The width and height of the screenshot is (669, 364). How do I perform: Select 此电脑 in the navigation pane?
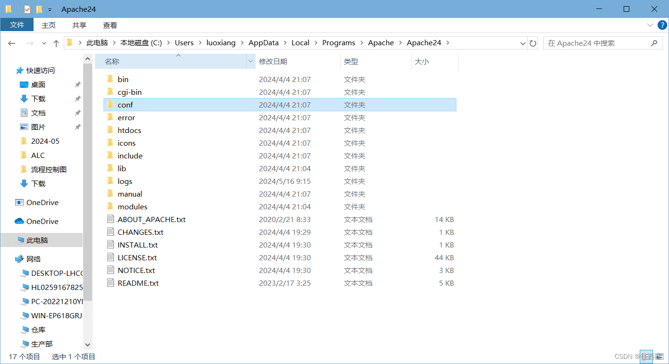coord(42,240)
